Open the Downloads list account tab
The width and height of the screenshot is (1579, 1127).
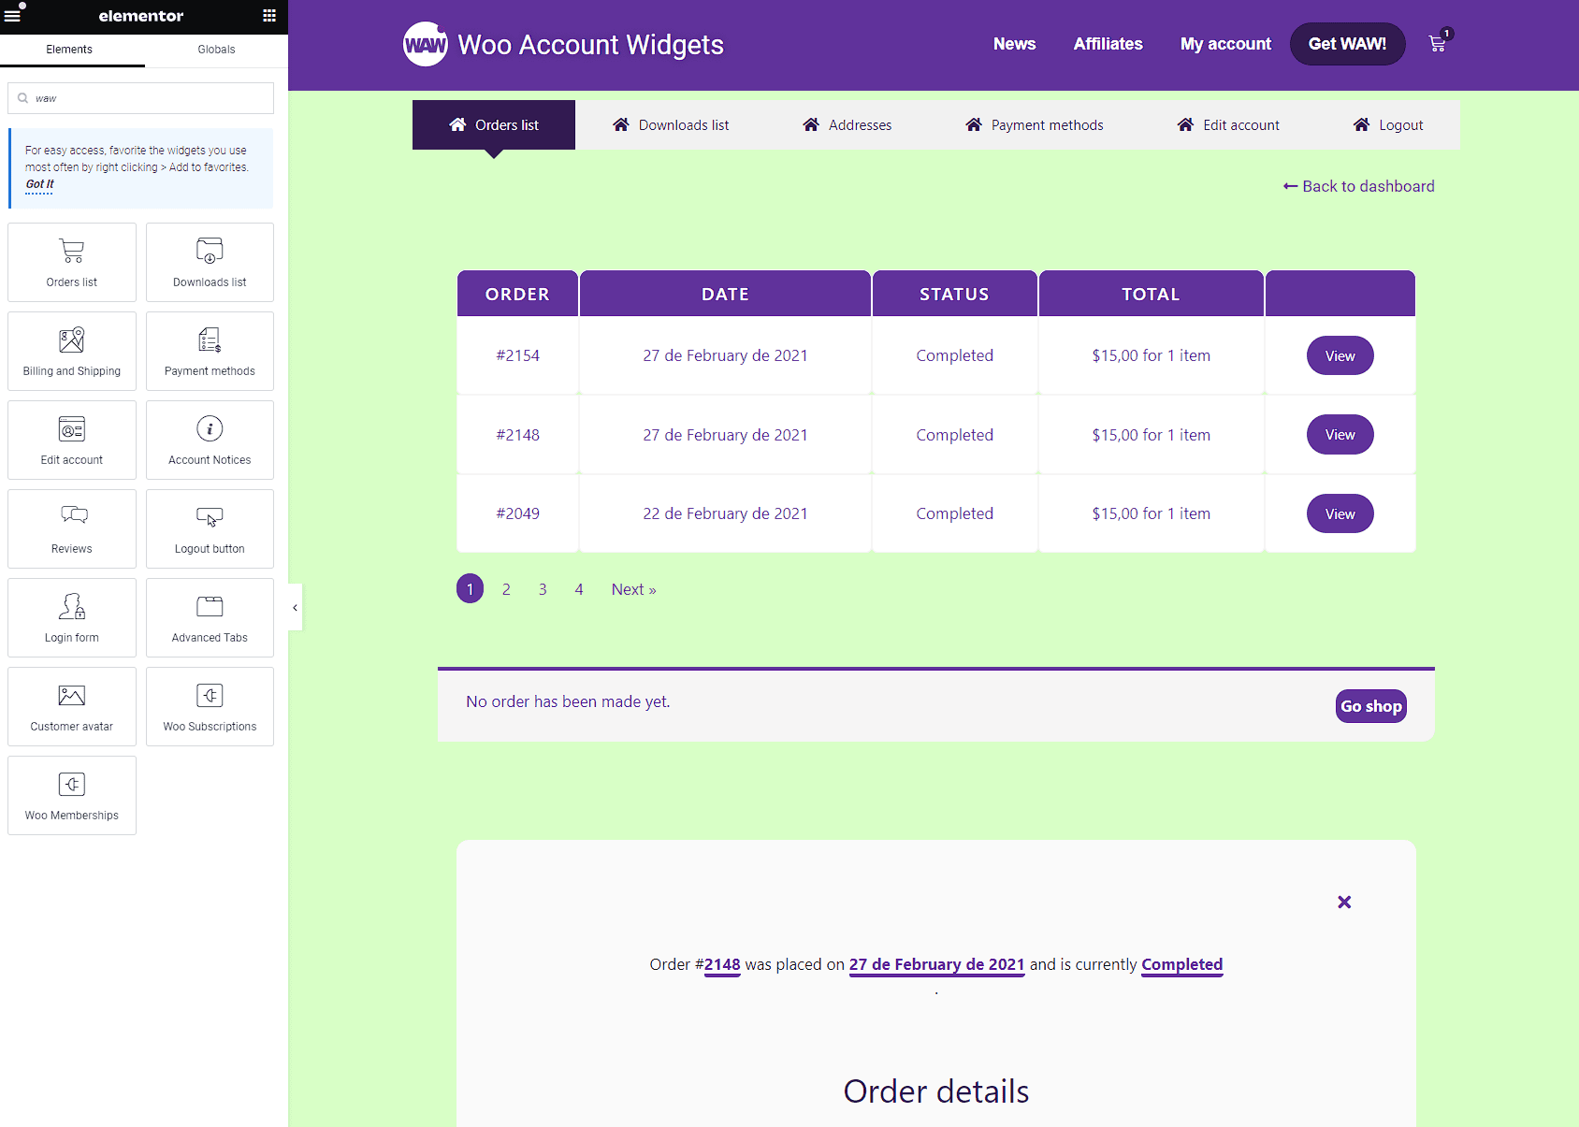(671, 125)
